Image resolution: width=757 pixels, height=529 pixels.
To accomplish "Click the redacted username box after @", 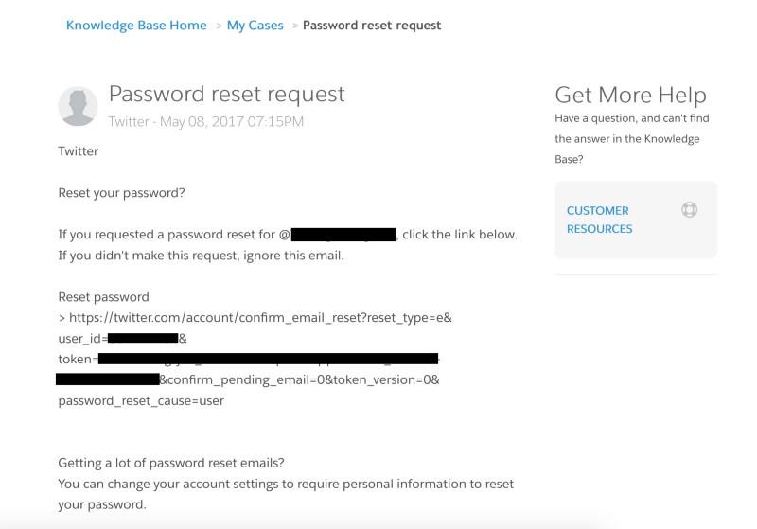I will 343,234.
